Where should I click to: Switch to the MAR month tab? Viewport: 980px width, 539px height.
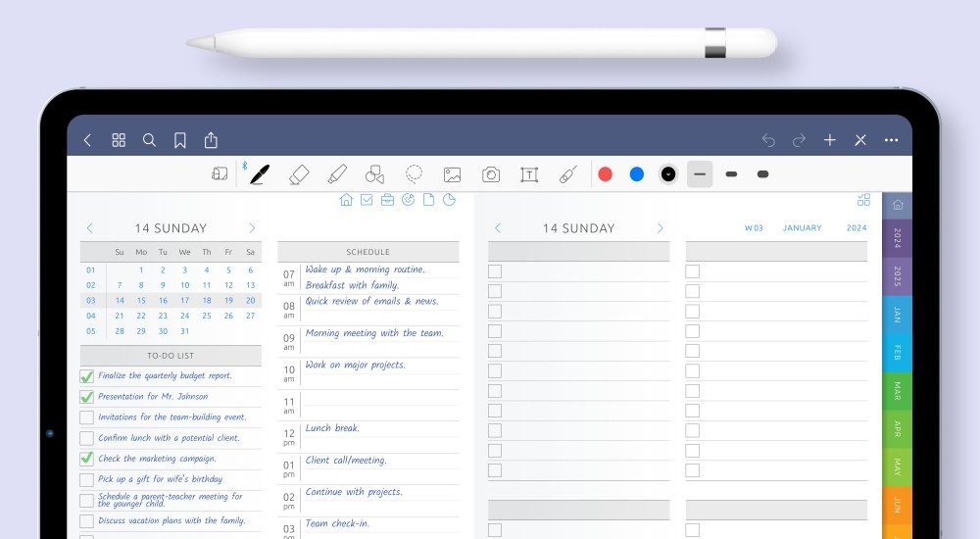[x=898, y=391]
